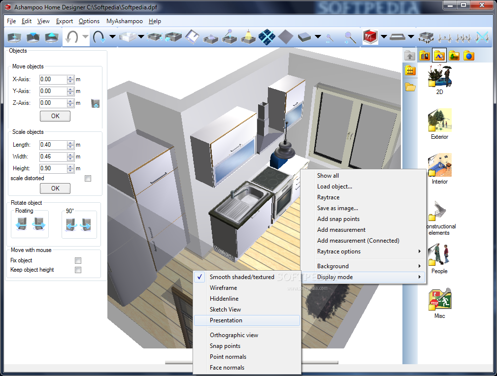Click Save as image... in context menu
This screenshot has width=497, height=376.
click(363, 208)
